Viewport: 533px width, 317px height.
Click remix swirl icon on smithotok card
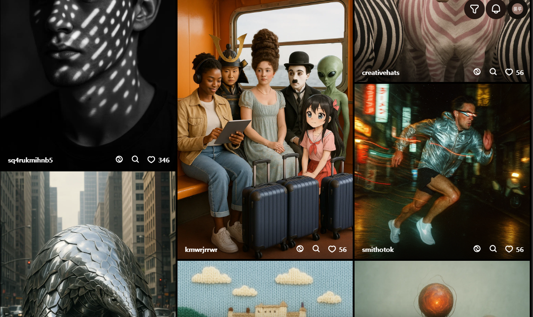(x=477, y=249)
